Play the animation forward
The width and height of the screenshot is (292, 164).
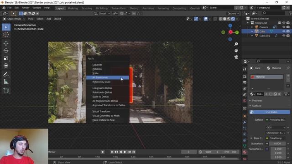(x=125, y=152)
